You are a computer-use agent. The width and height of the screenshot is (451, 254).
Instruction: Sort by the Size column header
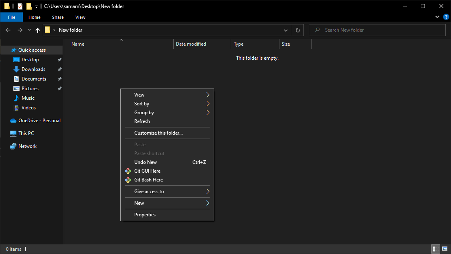tap(295, 44)
